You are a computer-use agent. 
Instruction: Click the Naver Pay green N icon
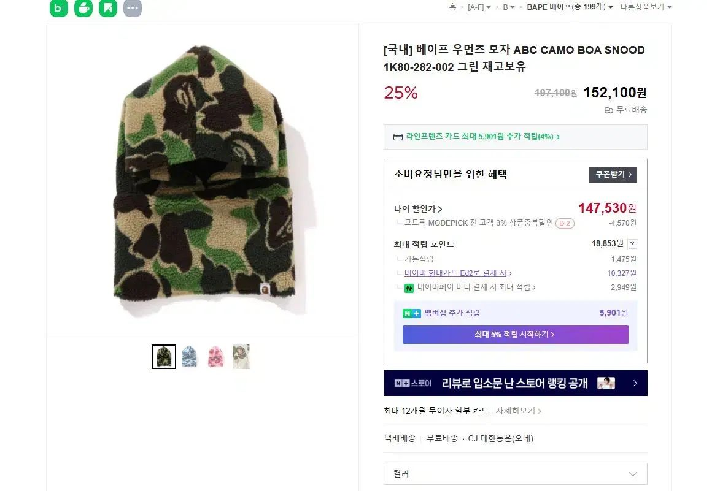(x=409, y=287)
